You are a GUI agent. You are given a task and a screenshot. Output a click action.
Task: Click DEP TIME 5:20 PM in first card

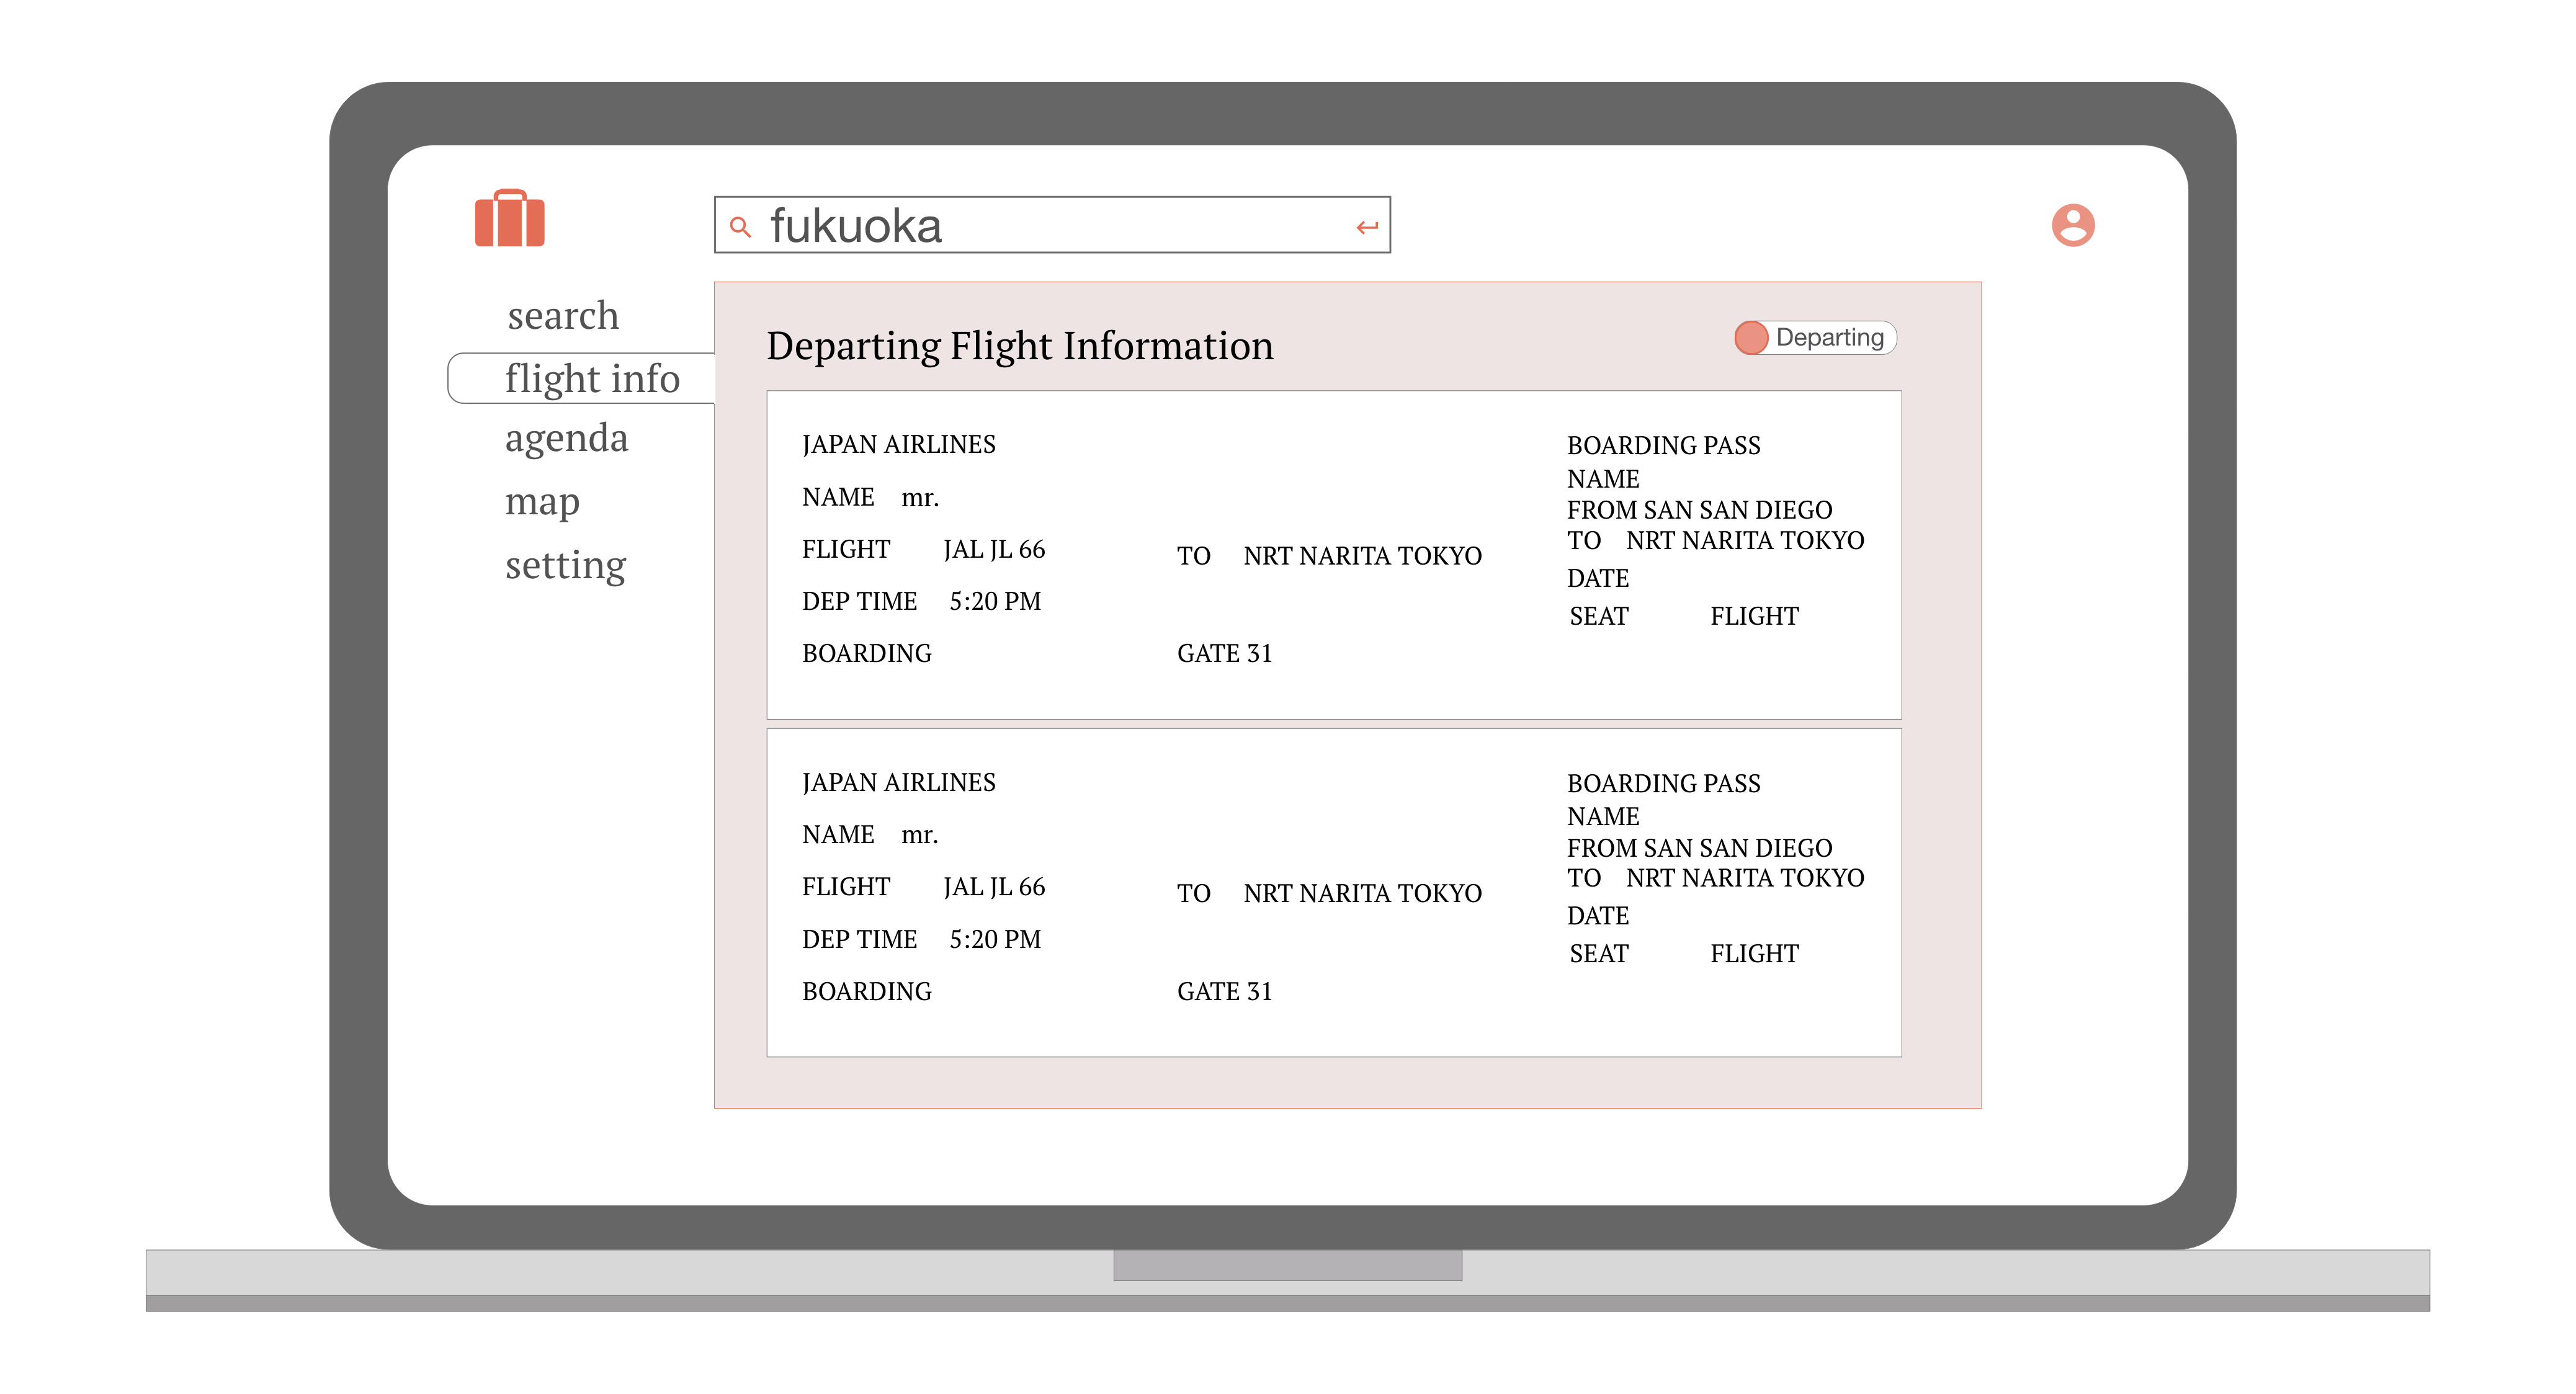[x=922, y=601]
